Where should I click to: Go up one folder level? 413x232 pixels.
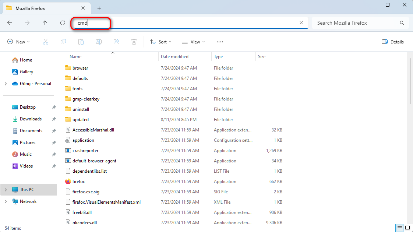point(45,23)
